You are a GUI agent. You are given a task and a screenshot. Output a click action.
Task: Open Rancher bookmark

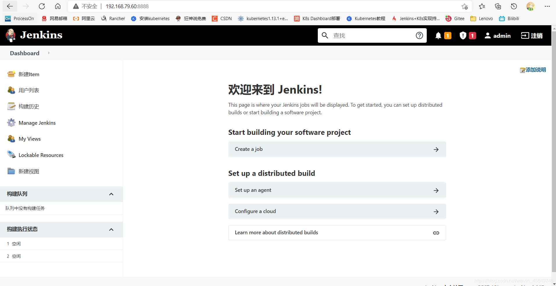pos(113,19)
